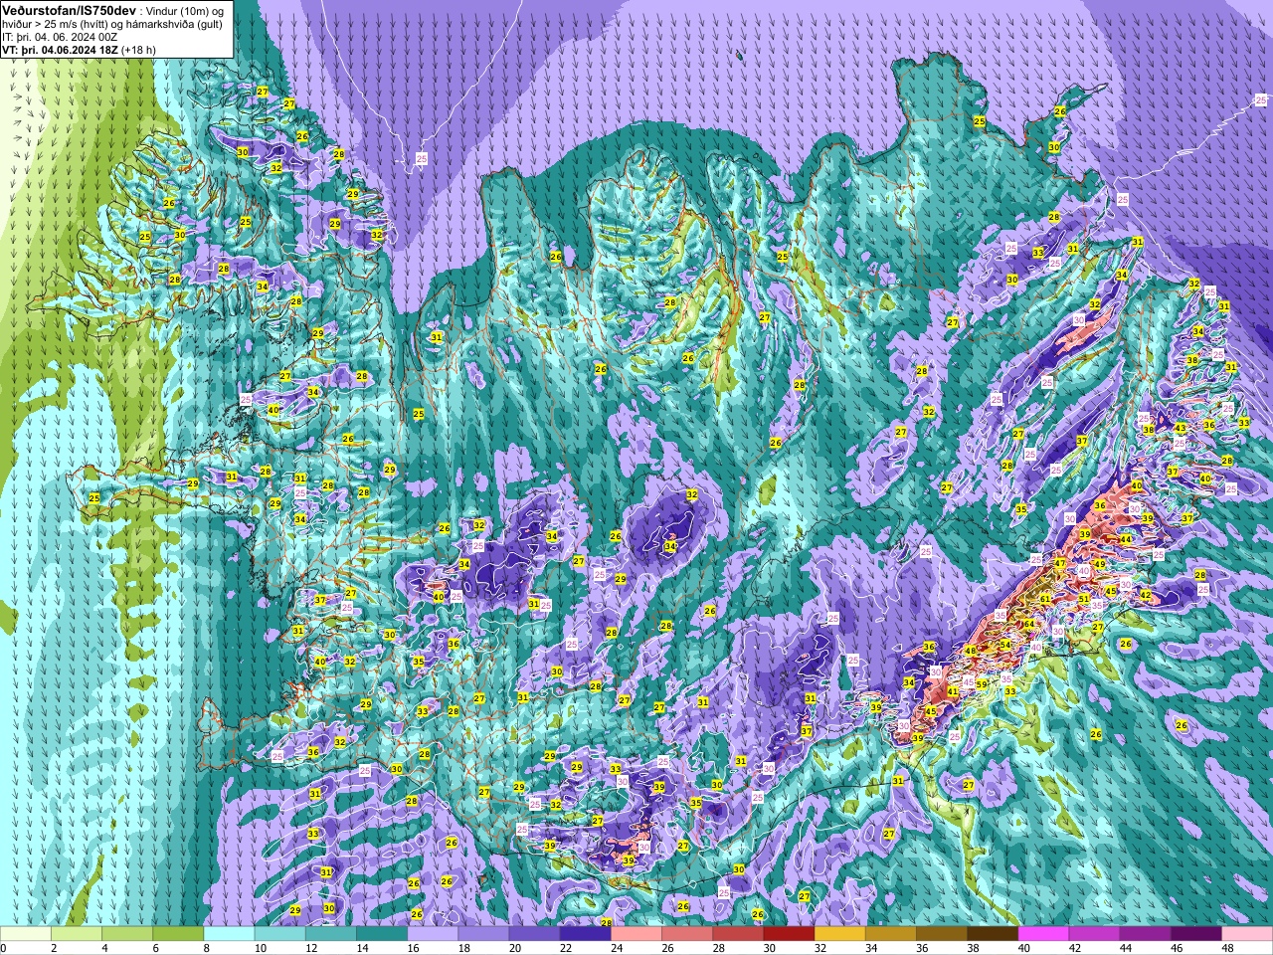Click the yellow 59 gust label
1273x955 pixels.
(x=982, y=684)
